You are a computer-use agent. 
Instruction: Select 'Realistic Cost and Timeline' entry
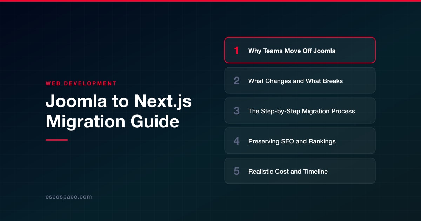(300, 171)
